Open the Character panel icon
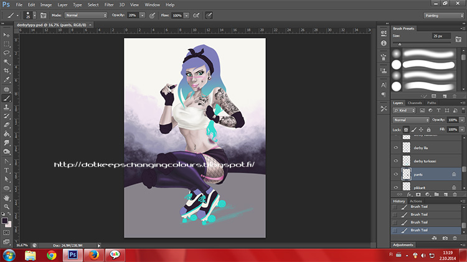Viewport: 467px width, 262px height. pyautogui.click(x=384, y=85)
